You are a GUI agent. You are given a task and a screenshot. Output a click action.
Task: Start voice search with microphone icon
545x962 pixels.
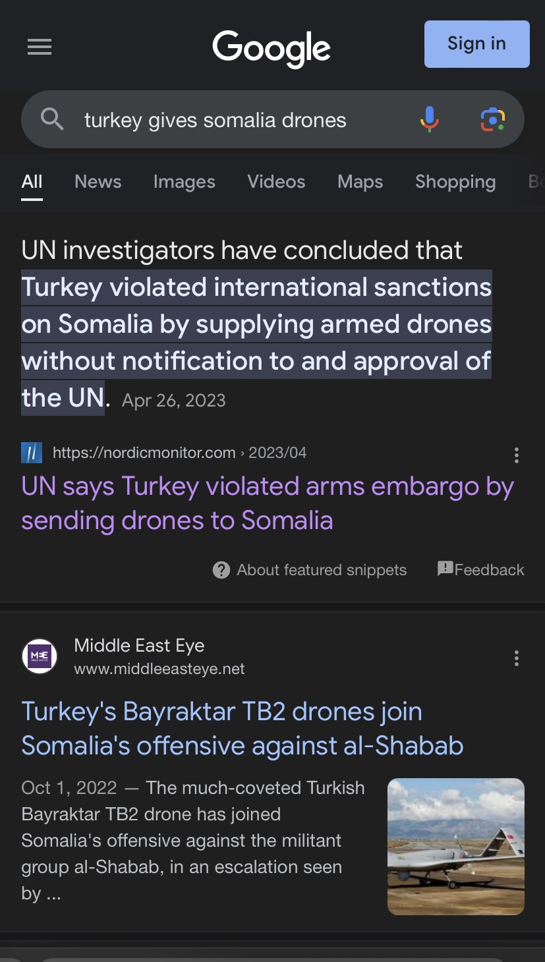[429, 119]
